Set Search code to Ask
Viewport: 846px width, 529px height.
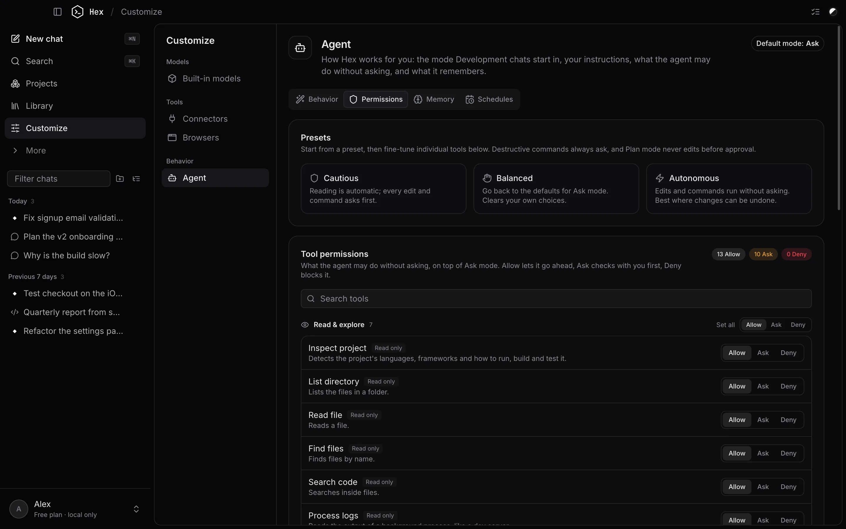tap(763, 487)
